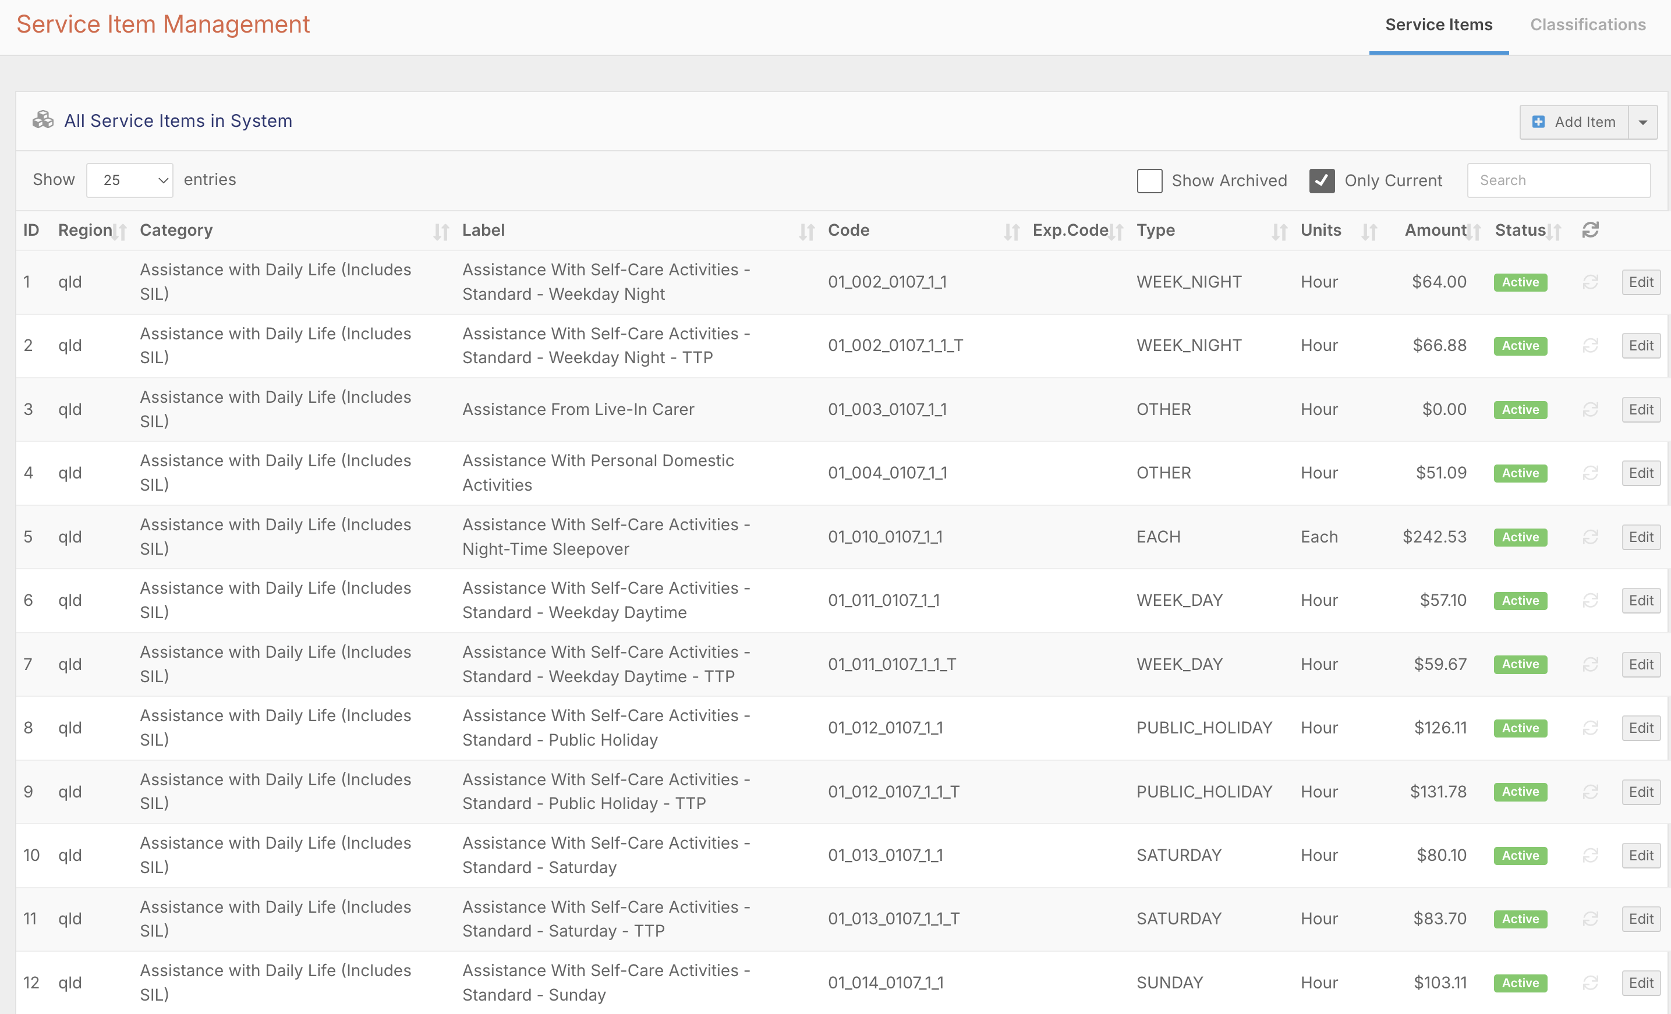
Task: Click the refresh icon on the $126.11 row
Action: pos(1590,728)
